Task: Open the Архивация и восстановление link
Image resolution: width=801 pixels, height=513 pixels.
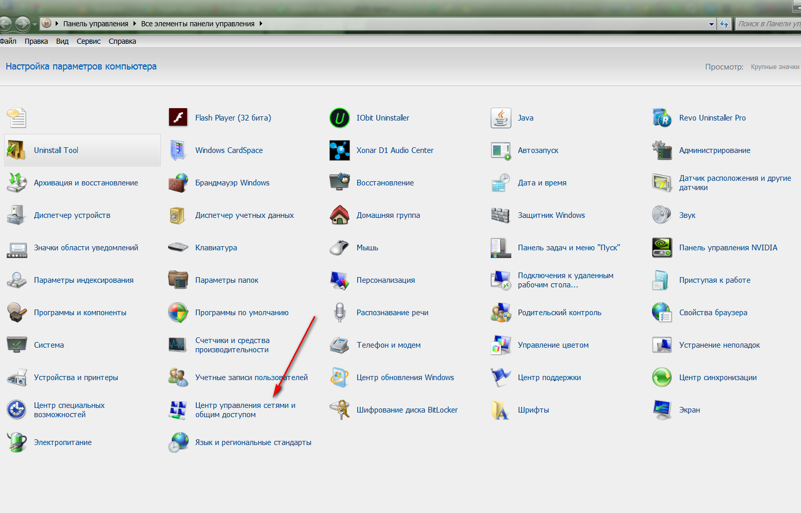Action: click(x=86, y=183)
